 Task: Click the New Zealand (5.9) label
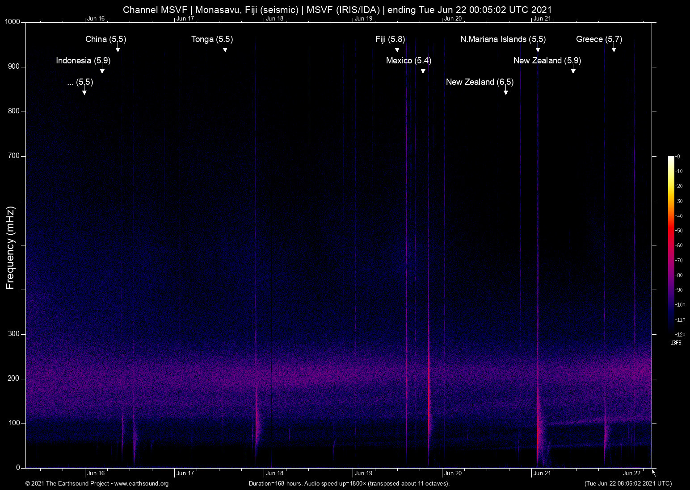[547, 61]
